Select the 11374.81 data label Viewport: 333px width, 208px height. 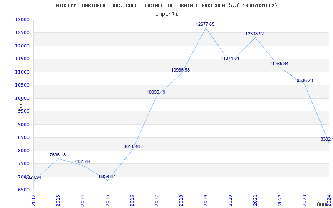[x=230, y=58]
